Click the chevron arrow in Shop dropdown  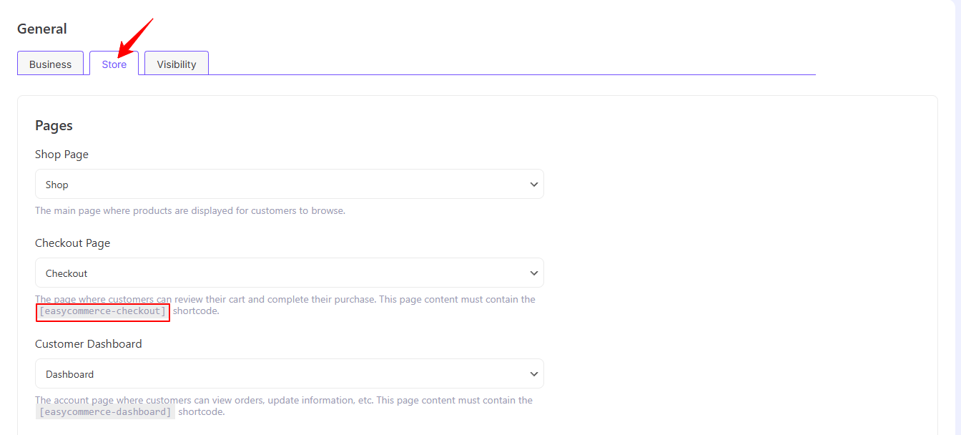click(533, 185)
